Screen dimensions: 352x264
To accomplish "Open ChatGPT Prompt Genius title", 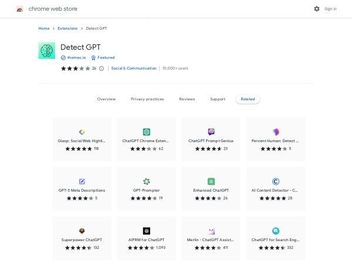I will pos(211,141).
